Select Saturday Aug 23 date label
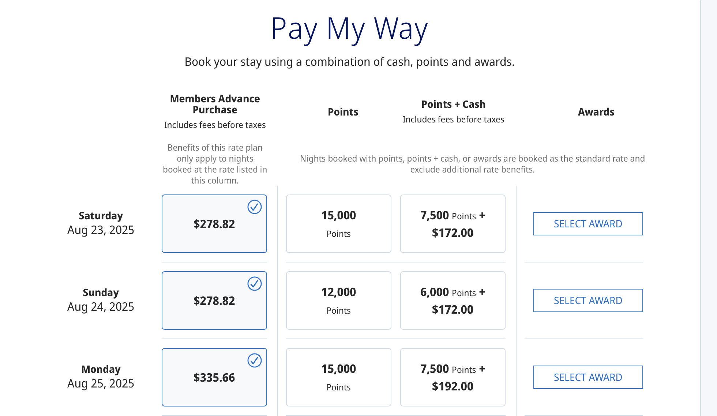This screenshot has height=416, width=717. coord(101,222)
